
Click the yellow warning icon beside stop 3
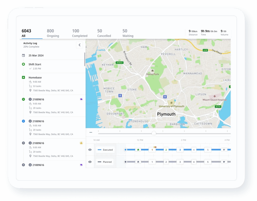(x=81, y=143)
